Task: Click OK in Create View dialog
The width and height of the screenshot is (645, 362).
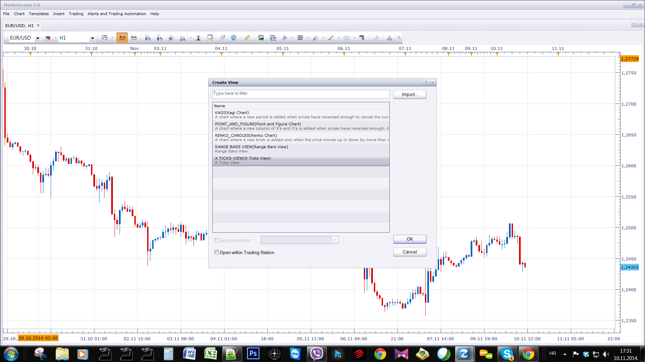Action: (410, 239)
